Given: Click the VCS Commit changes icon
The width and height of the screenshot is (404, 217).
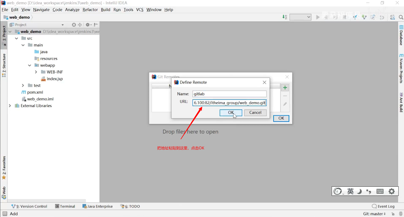Looking at the screenshot, I should tap(364, 17).
